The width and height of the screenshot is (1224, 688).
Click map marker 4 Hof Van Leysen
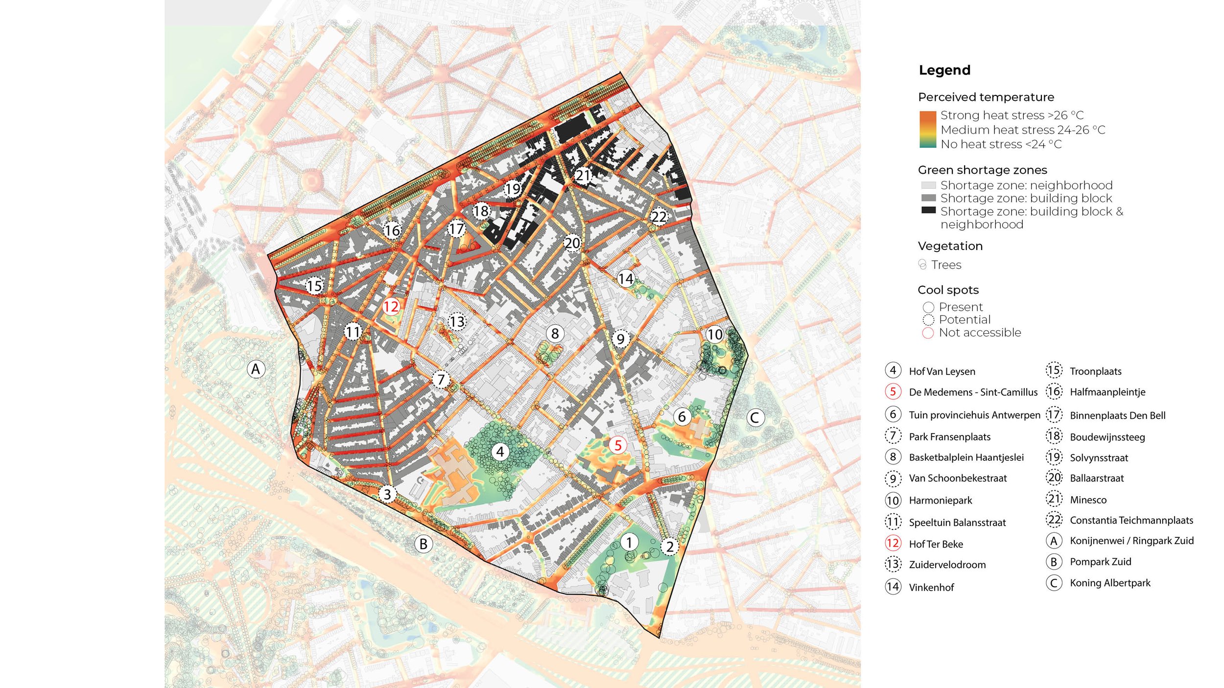[x=500, y=451]
